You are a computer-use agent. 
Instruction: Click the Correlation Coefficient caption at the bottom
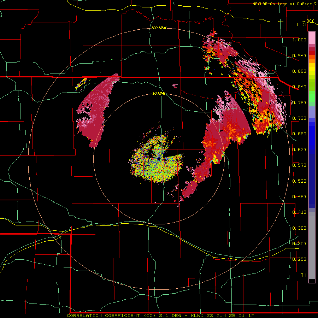[x=160, y=316]
